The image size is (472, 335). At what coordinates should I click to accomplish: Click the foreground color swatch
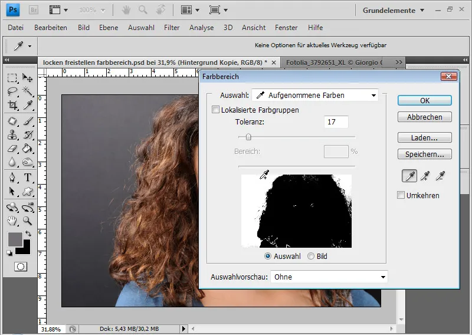[15, 239]
